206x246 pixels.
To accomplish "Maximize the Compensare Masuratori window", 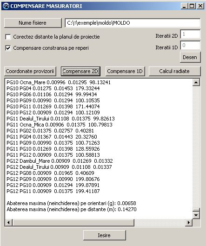I will pyautogui.click(x=192, y=6).
